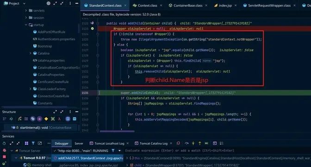Toggle Show Non-Public lock icon in Structure

(39, 119)
